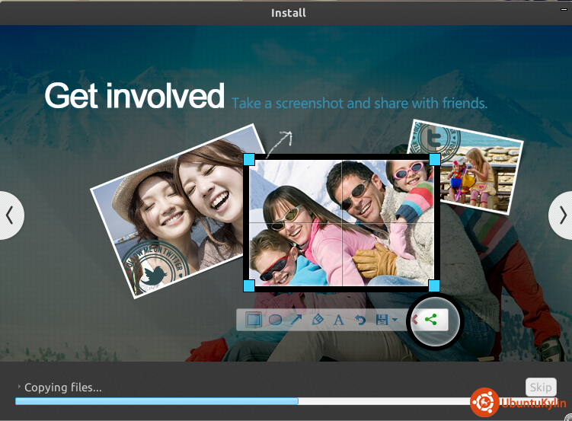This screenshot has height=421, width=572.
Task: Click the Twitter-stamped beach photo
Action: tap(465, 164)
